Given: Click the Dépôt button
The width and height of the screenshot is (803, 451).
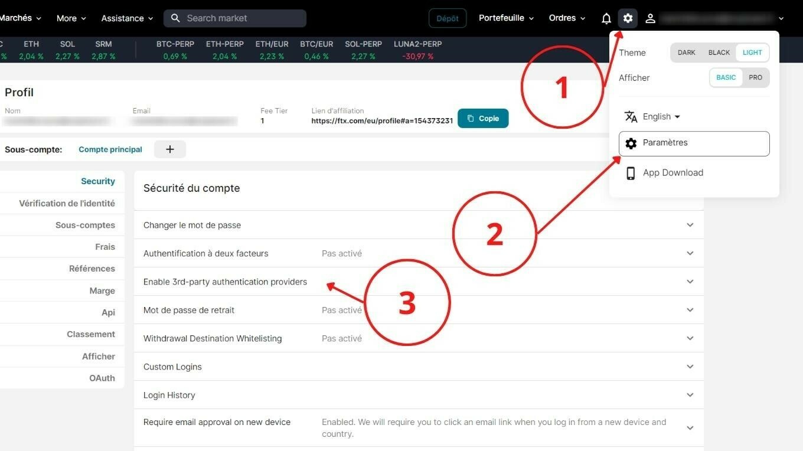Looking at the screenshot, I should click(x=447, y=18).
